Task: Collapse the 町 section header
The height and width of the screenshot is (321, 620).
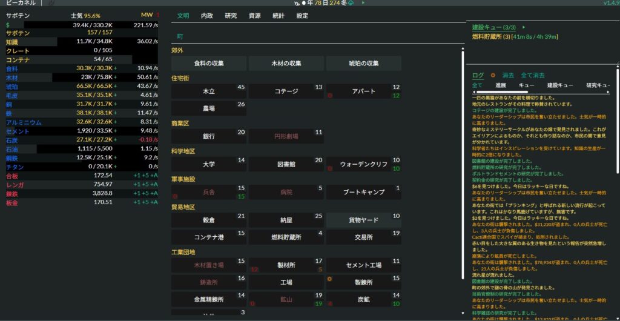Action: point(180,37)
